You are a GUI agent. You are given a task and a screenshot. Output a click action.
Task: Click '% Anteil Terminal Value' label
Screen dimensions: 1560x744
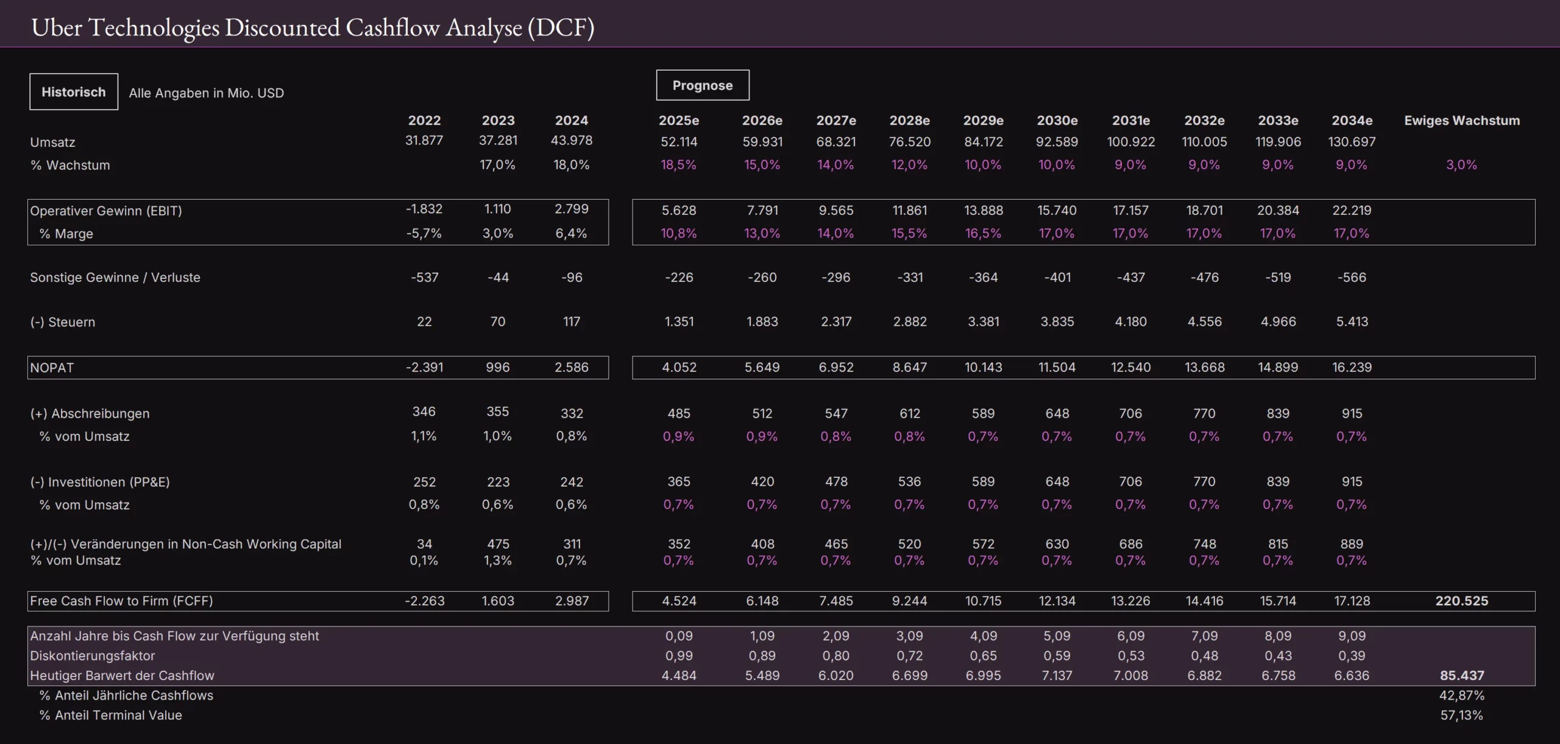pyautogui.click(x=110, y=716)
